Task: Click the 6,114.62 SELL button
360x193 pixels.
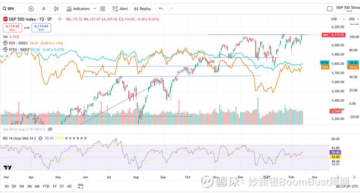Action: [x=12, y=28]
